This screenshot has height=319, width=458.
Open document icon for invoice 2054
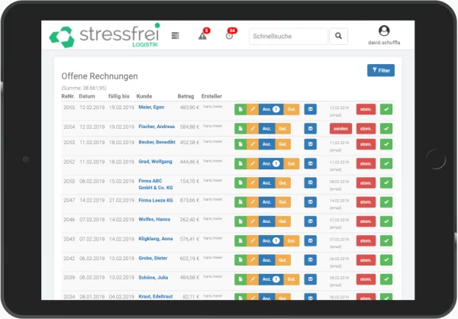click(240, 128)
